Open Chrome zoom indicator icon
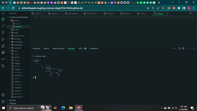The width and height of the screenshot is (197, 111). click(153, 8)
